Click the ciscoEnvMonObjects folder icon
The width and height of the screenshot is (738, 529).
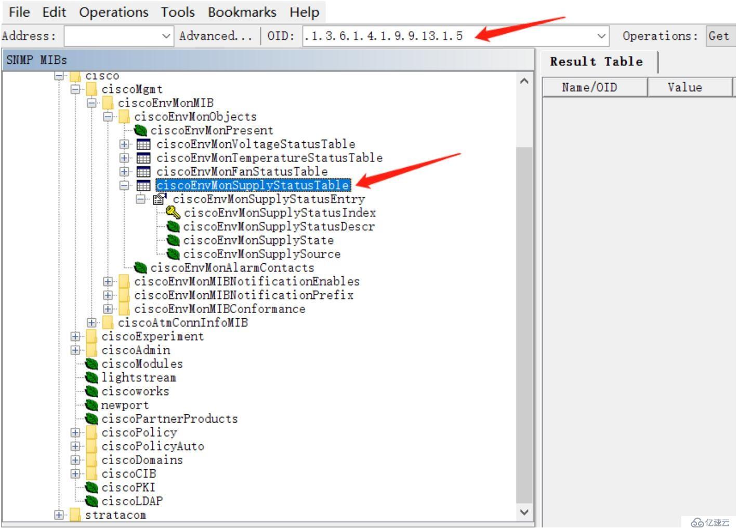[x=124, y=117]
